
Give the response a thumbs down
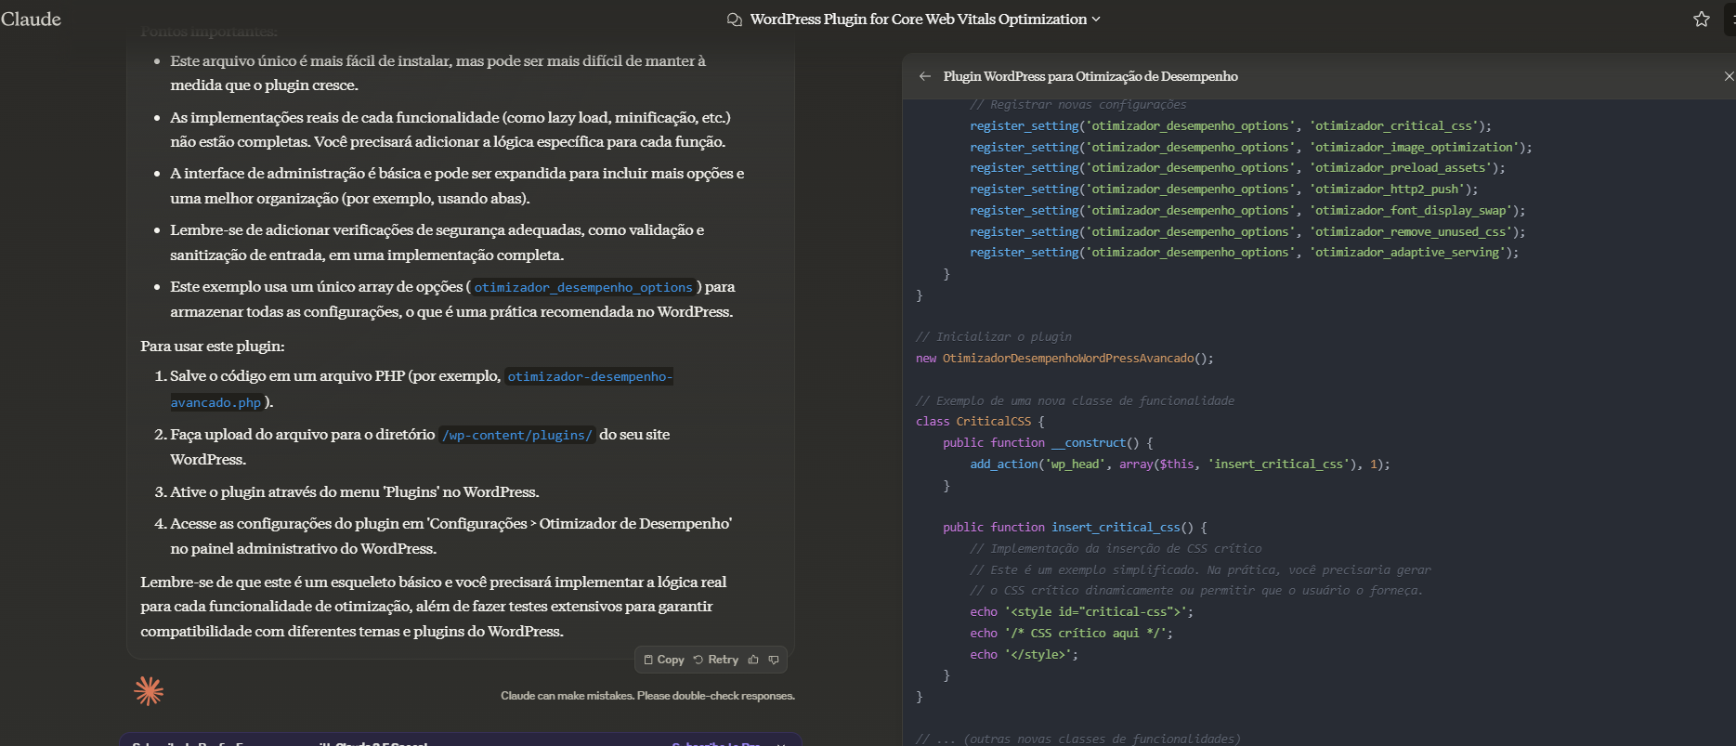774,660
